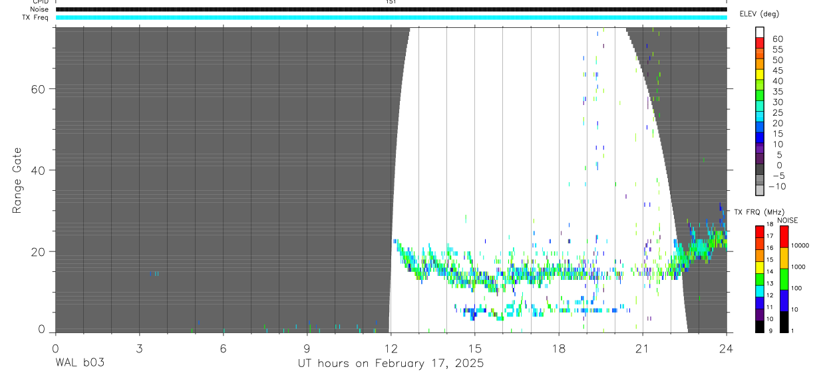Pick the yellow segment of the ELEV colorbar
The image size is (817, 377).
(x=760, y=74)
